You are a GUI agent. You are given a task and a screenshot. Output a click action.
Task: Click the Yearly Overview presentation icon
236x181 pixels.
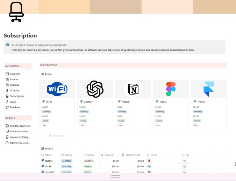pos(7,131)
